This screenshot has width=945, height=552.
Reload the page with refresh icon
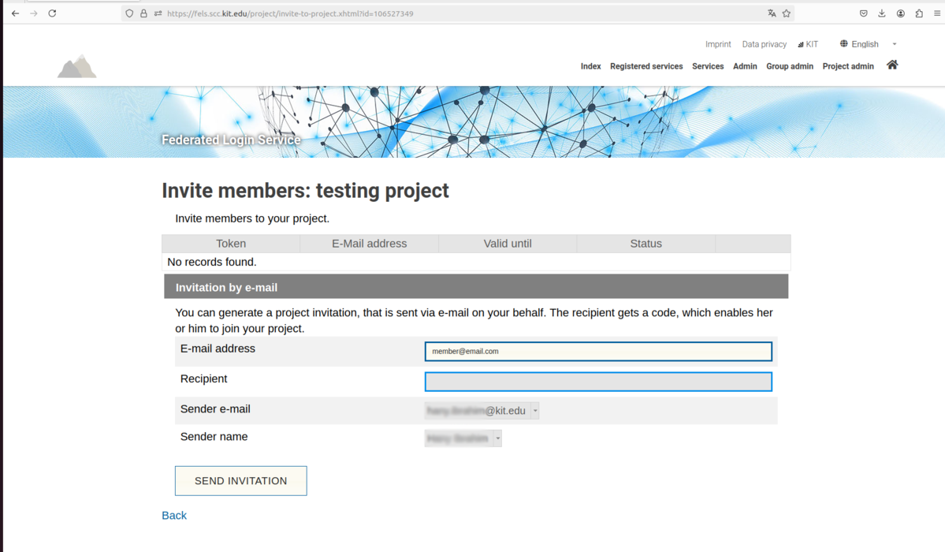tap(53, 13)
